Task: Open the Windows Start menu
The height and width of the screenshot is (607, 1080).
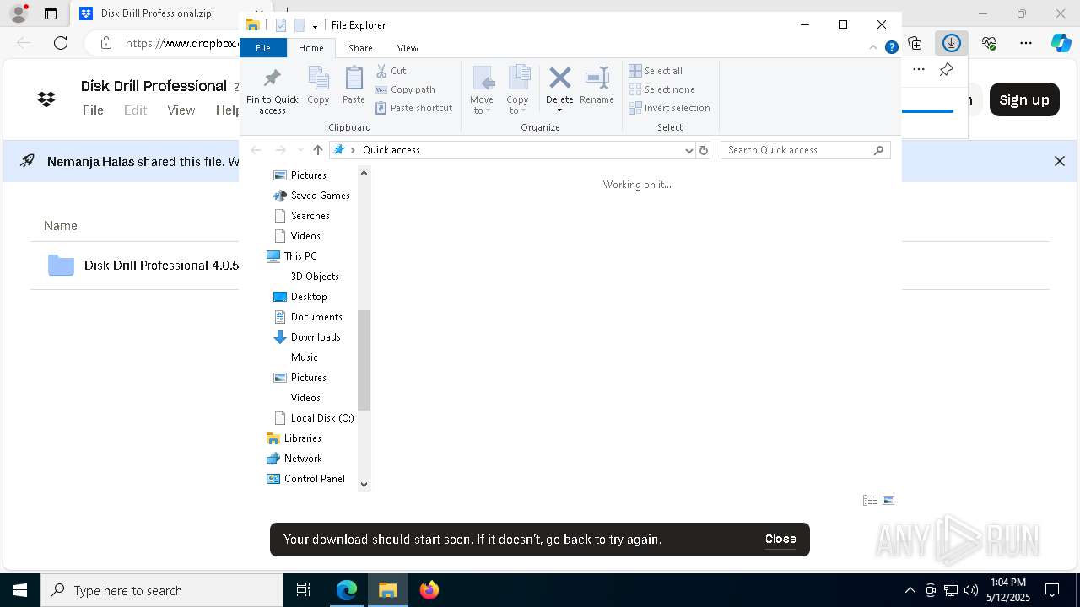Action: coord(20,590)
